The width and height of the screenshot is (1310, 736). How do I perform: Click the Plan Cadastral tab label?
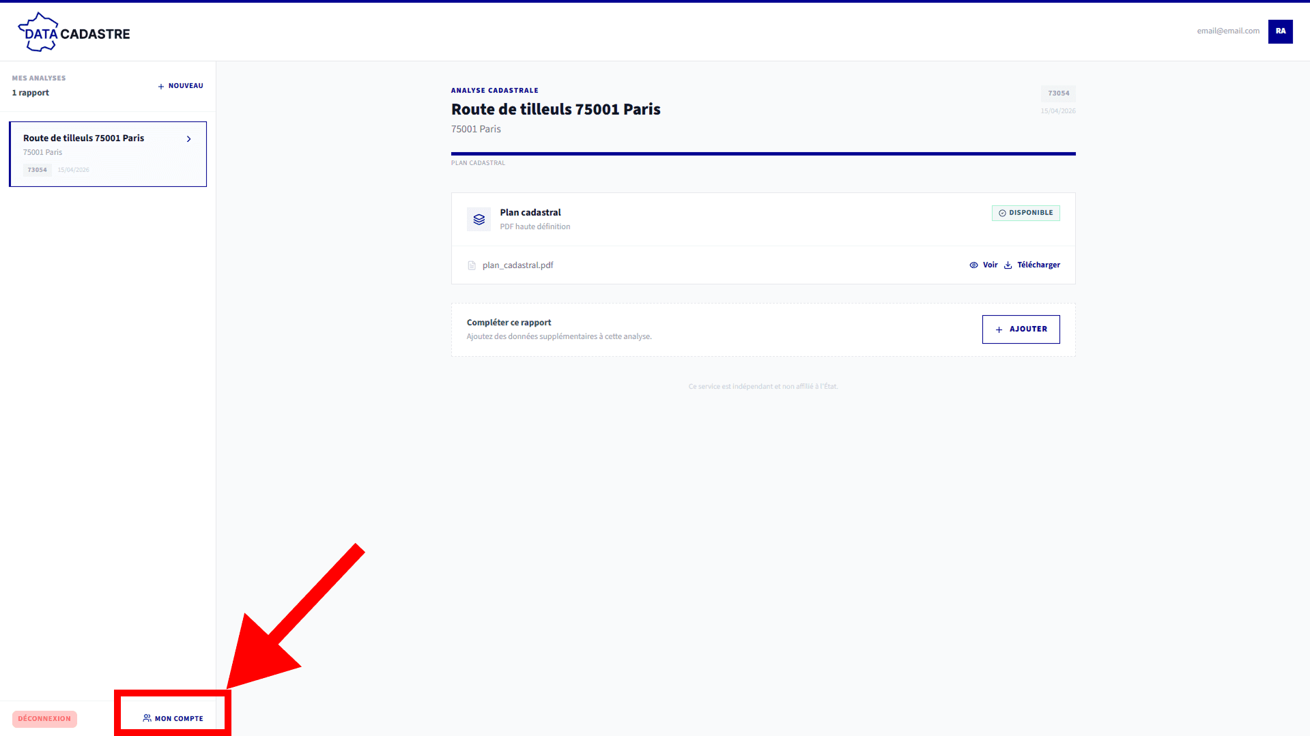pyautogui.click(x=478, y=163)
